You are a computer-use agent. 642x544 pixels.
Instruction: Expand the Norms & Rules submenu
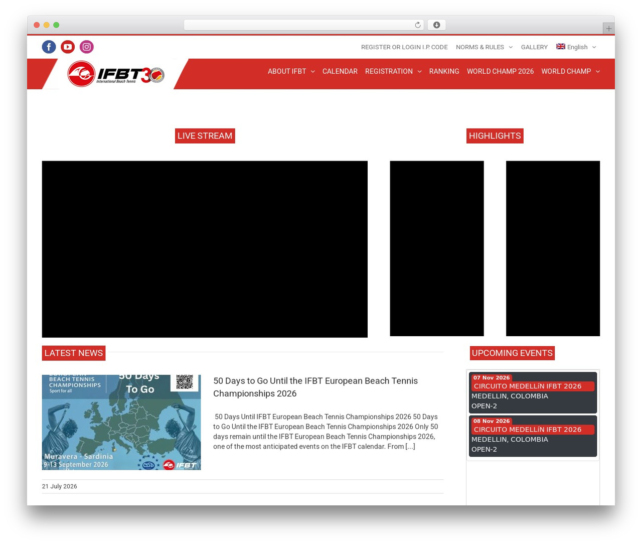511,47
